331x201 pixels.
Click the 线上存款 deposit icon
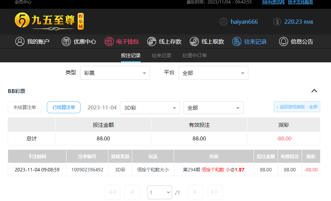point(152,41)
